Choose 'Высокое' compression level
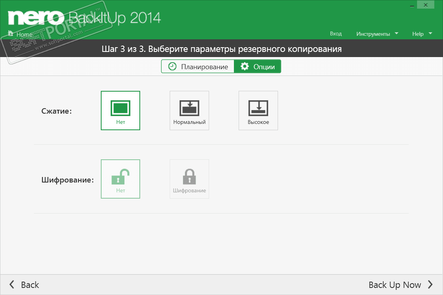 pos(258,111)
